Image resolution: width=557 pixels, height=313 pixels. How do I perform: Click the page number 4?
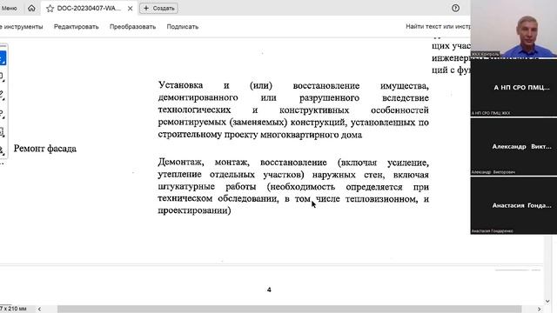pos(269,290)
